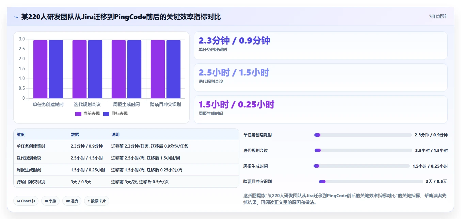Image resolution: width=461 pixels, height=219 pixels.
Task: Click y-axis tick label 1.5
Action: pyautogui.click(x=21, y=69)
